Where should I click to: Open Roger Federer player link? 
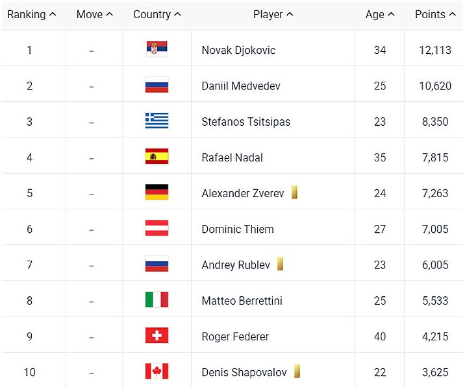(x=235, y=336)
